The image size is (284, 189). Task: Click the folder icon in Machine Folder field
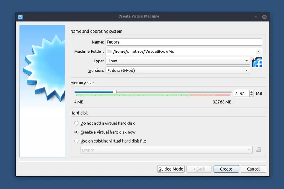(x=109, y=51)
